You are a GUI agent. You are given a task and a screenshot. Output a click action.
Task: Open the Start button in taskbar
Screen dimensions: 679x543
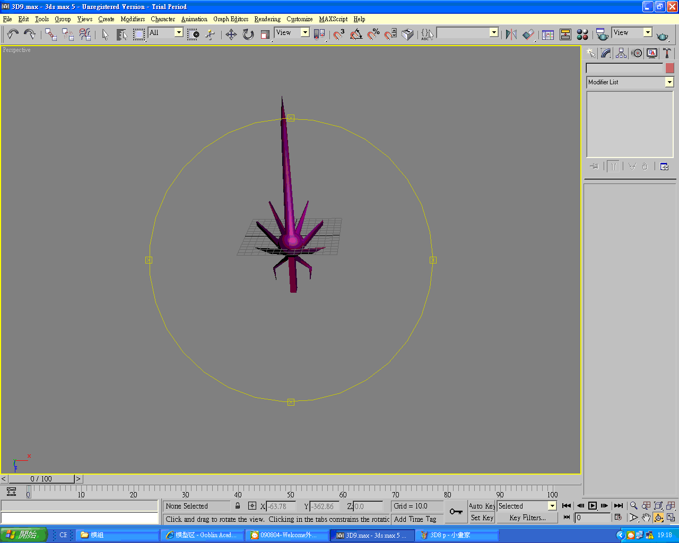tap(24, 535)
